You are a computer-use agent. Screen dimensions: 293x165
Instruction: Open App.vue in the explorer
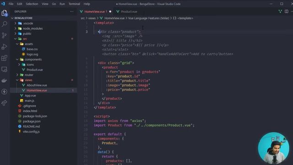pos(30,95)
